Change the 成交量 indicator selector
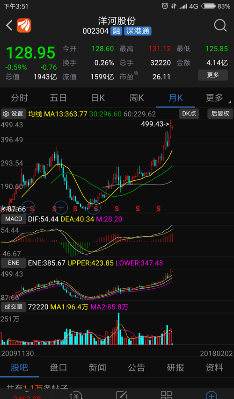Image resolution: width=234 pixels, height=399 pixels. [x=14, y=307]
